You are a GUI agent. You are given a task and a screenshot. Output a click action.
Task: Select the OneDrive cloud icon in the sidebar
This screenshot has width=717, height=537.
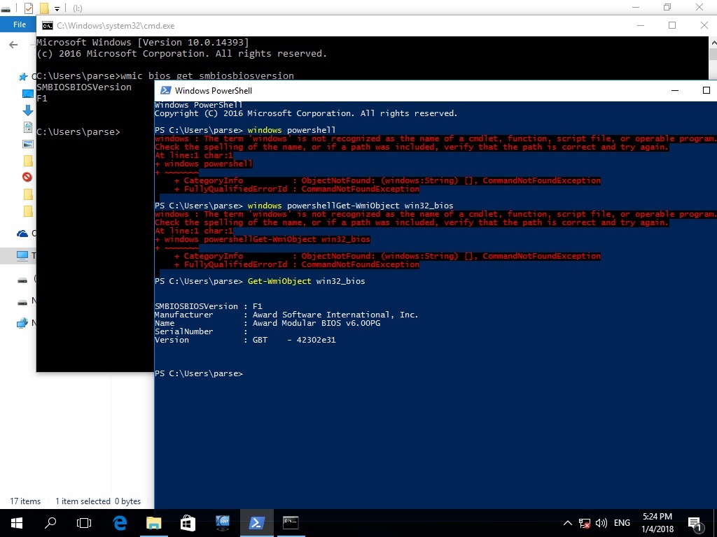[22, 234]
